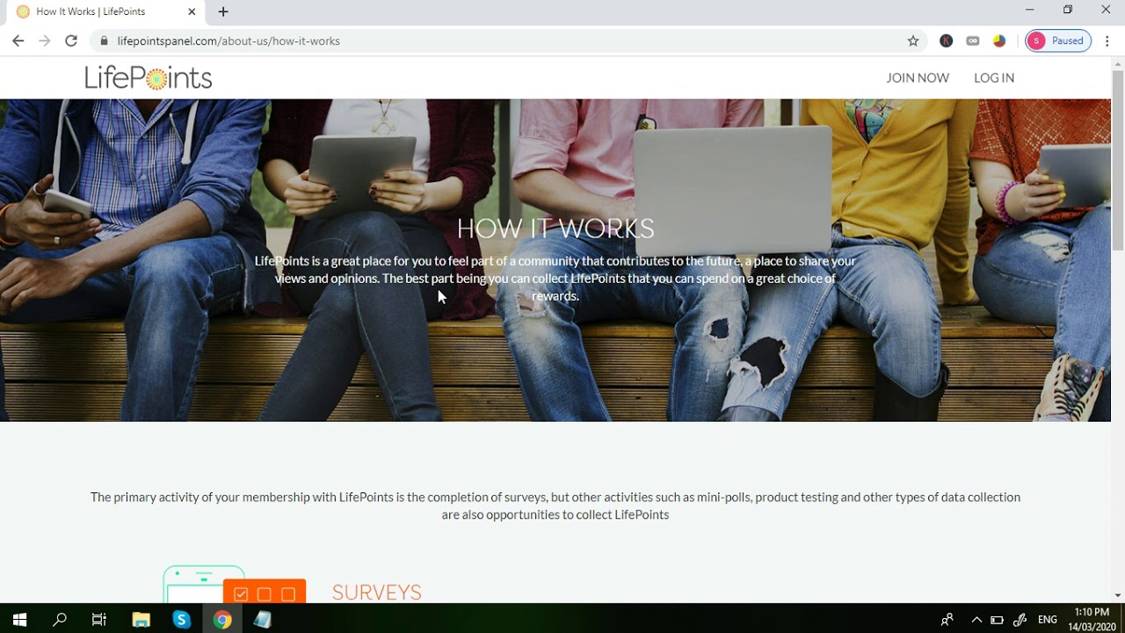Click the LifePoints logo
This screenshot has height=633, width=1125.
(148, 78)
